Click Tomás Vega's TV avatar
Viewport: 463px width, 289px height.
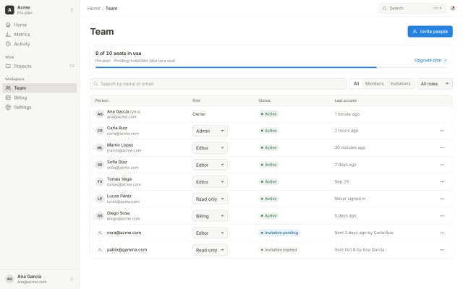(100, 181)
